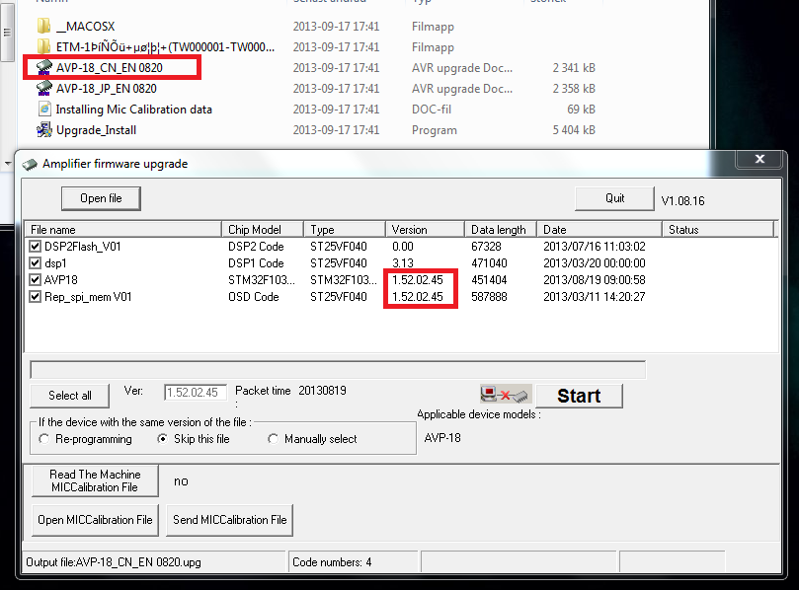Open the _MACOSX folder icon
The width and height of the screenshot is (799, 590).
(43, 26)
